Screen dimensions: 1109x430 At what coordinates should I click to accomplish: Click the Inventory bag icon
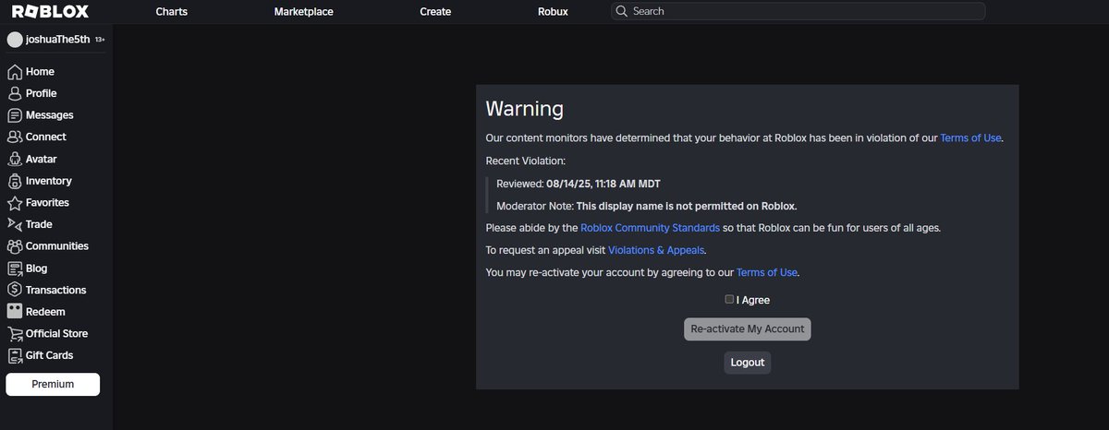click(x=15, y=181)
